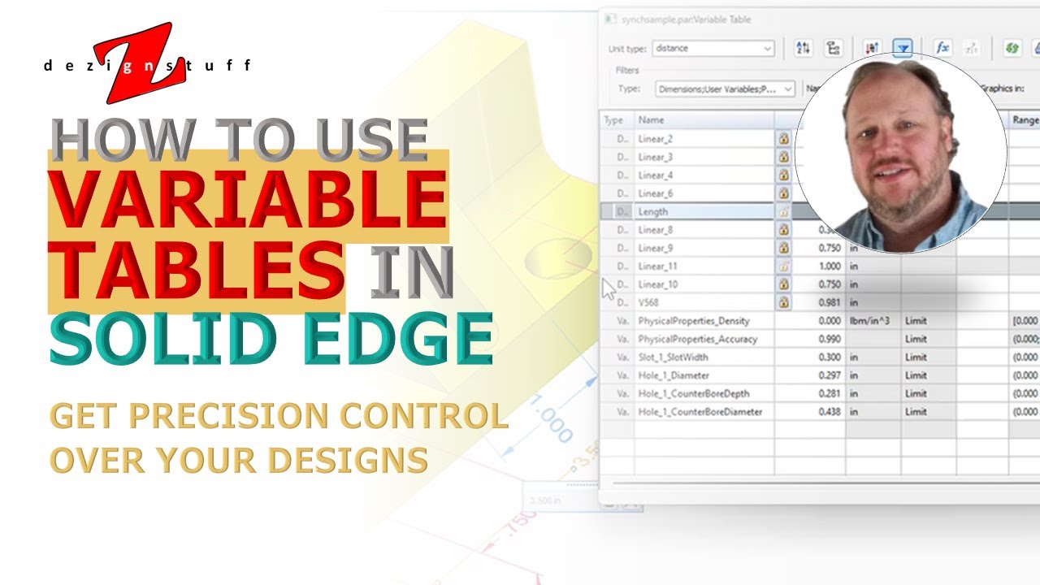Viewport: 1040px width, 585px height.
Task: Click the Limit cell in the Hole_1_Diameter row
Action: pos(929,375)
